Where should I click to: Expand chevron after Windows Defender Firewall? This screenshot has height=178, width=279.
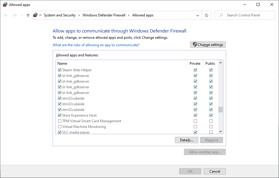tap(129, 15)
